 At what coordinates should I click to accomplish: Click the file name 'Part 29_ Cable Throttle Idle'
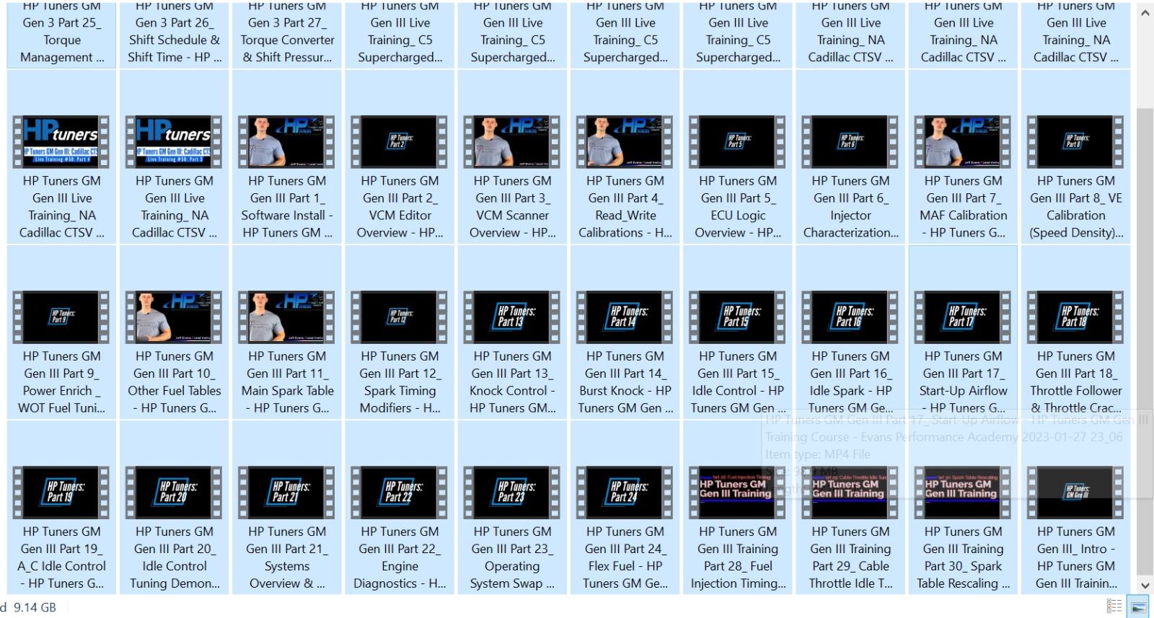click(x=850, y=557)
